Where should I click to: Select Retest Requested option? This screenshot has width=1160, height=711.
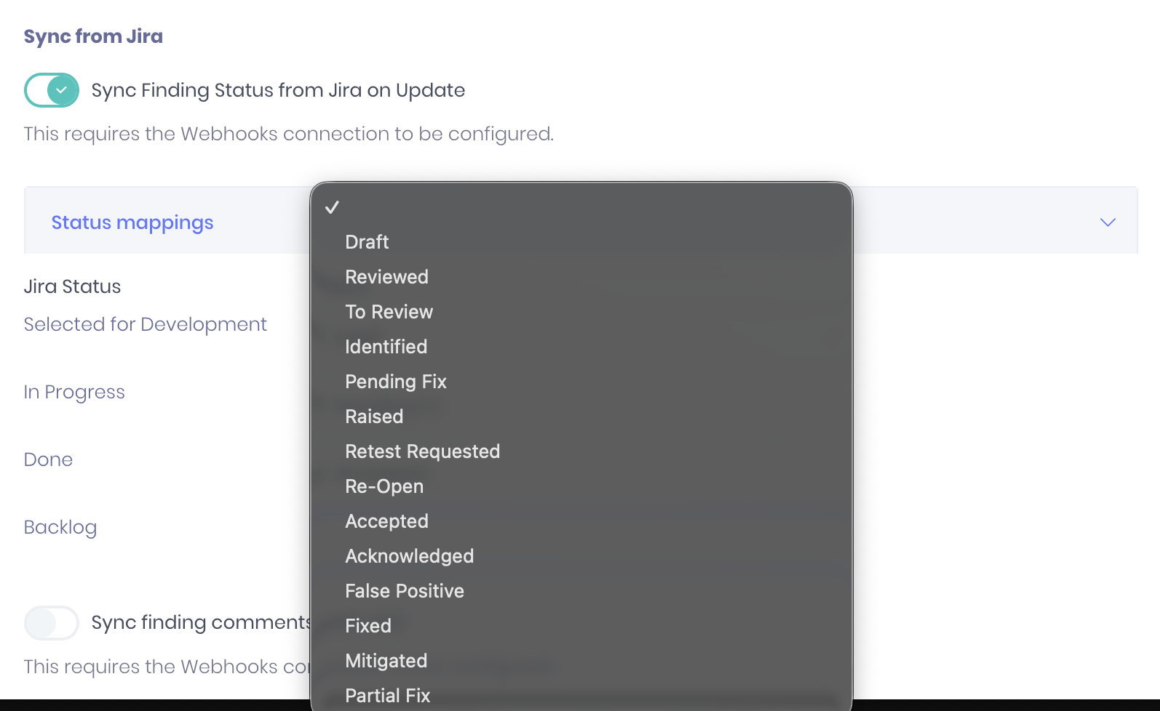pos(581,451)
